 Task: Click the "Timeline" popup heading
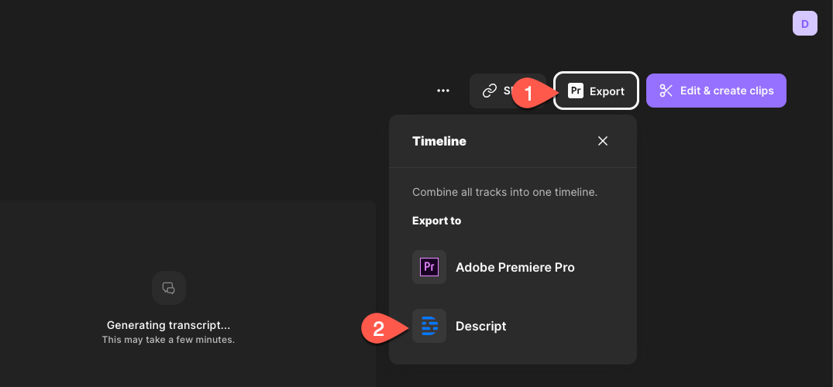tap(439, 141)
